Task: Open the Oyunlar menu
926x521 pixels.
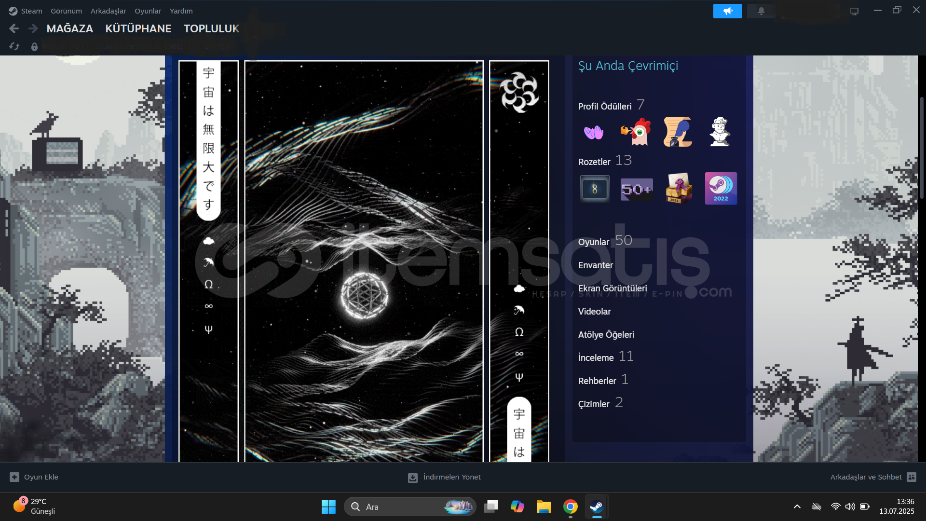Action: point(148,11)
